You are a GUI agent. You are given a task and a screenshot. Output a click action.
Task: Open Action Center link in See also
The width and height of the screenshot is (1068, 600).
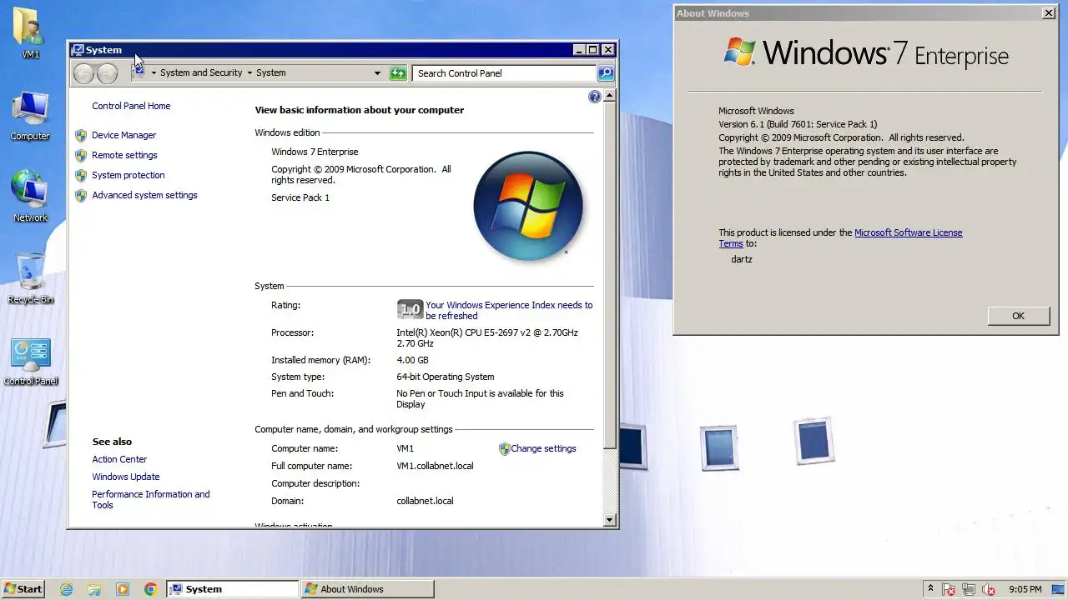pos(119,459)
